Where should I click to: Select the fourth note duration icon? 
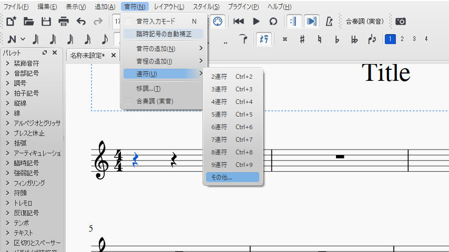point(88,39)
